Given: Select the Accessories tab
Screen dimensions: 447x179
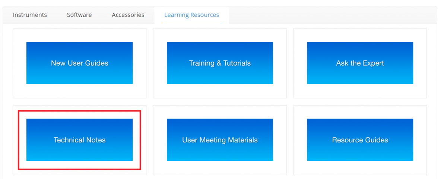Looking at the screenshot, I should [128, 15].
